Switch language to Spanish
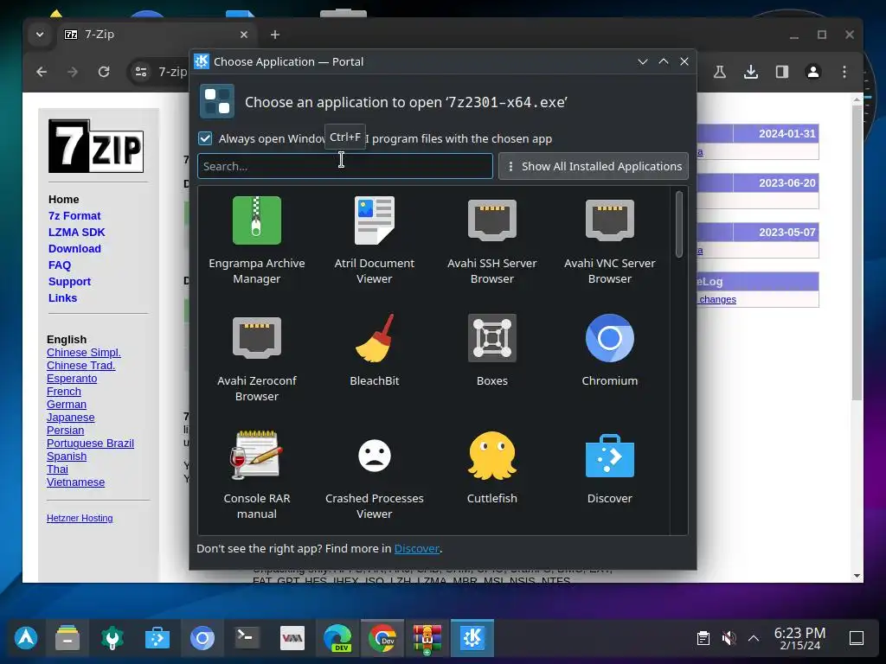886x664 pixels. pyautogui.click(x=66, y=456)
